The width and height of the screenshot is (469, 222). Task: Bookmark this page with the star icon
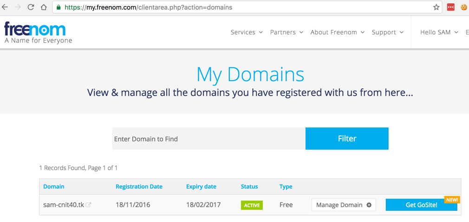point(436,7)
